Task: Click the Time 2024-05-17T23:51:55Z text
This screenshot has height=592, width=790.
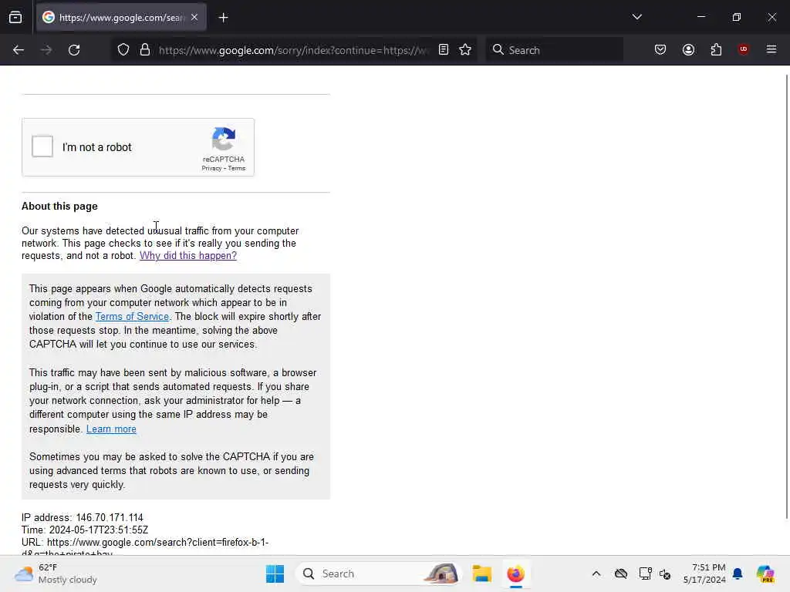Action: (85, 530)
